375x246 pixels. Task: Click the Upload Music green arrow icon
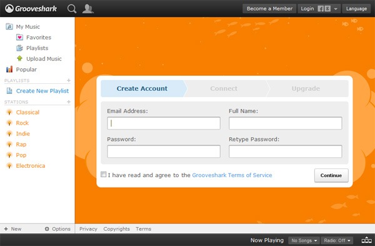coord(19,59)
